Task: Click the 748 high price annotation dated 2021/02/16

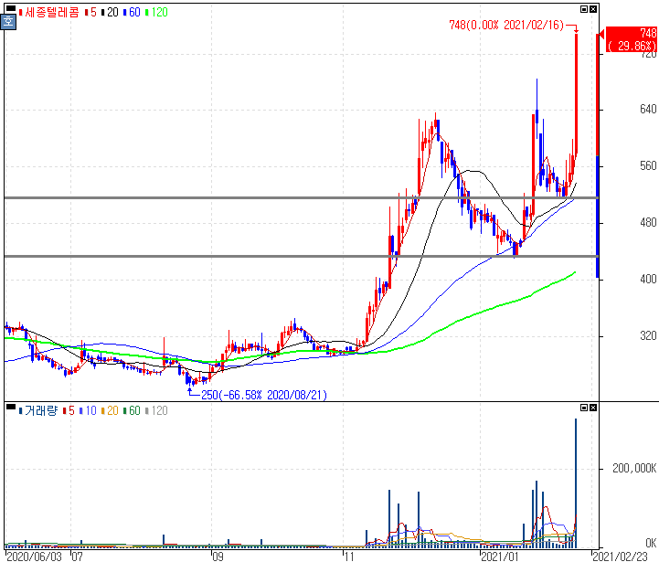Action: pos(506,26)
